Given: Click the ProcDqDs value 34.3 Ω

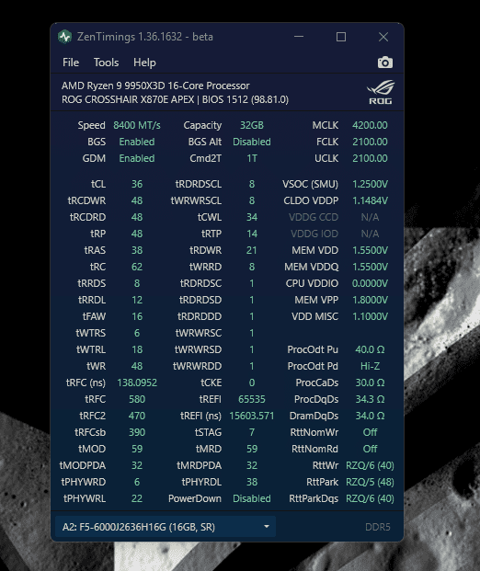Looking at the screenshot, I should tap(370, 399).
